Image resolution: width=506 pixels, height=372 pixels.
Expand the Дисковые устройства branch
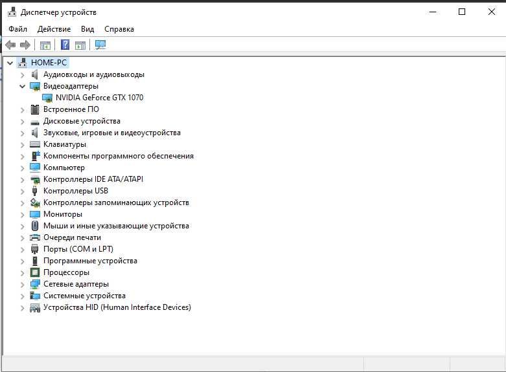coord(22,122)
